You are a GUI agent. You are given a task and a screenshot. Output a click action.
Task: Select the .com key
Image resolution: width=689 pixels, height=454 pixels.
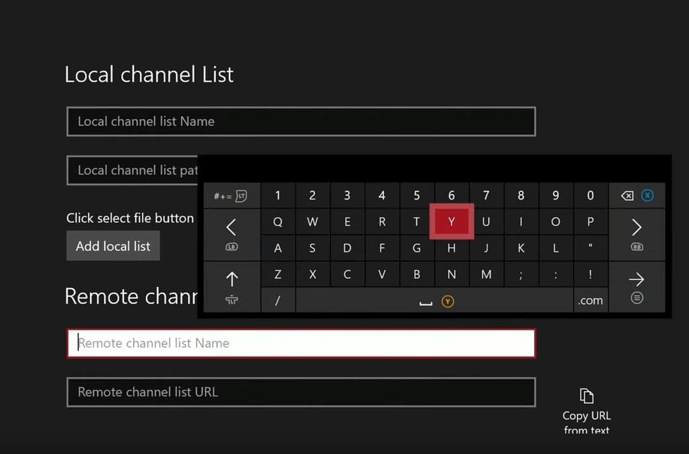tap(590, 300)
